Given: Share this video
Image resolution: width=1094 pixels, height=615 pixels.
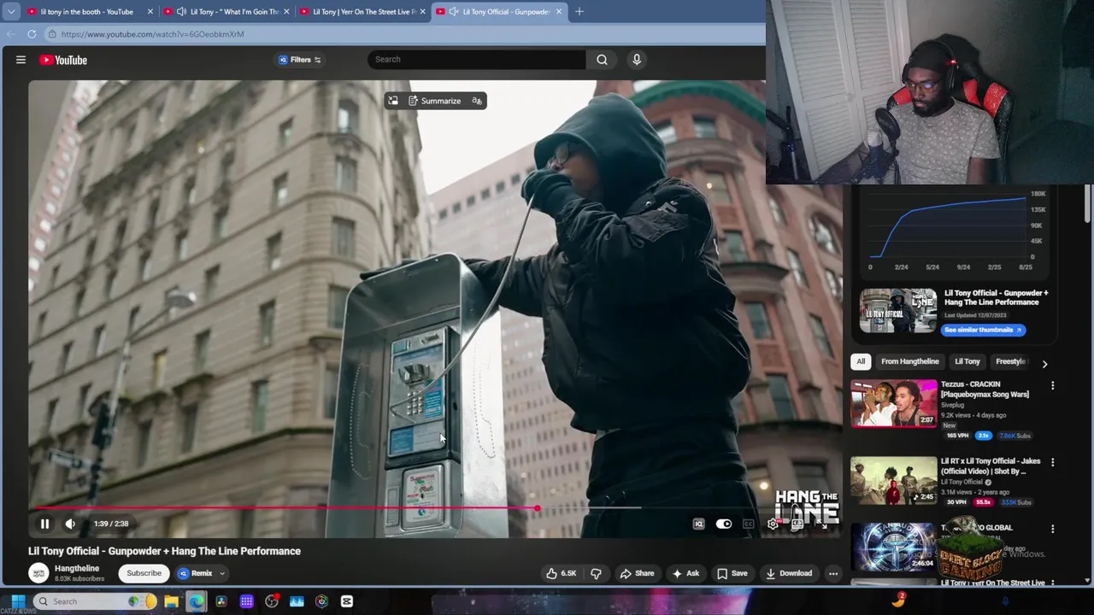Looking at the screenshot, I should [x=637, y=573].
